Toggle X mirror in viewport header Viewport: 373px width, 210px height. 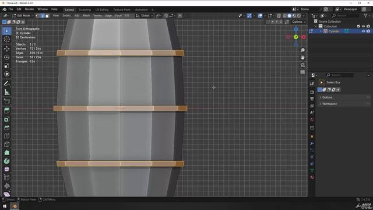[272, 22]
